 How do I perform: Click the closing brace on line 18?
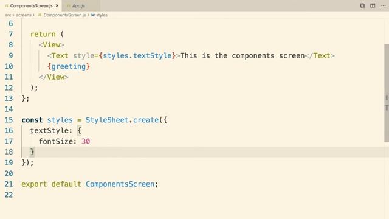coord(32,151)
